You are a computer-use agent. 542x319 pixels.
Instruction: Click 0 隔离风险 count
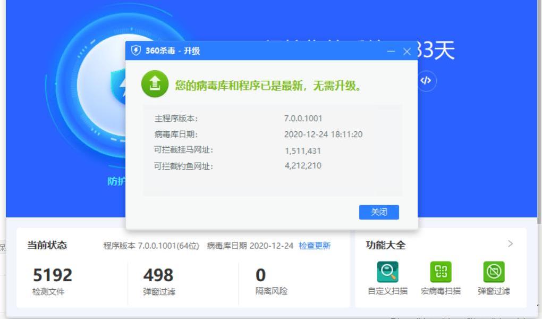coord(260,275)
